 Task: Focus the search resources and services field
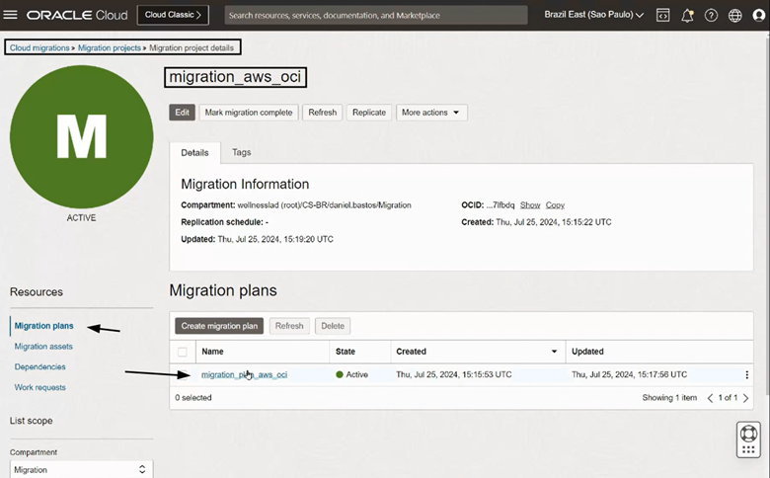[x=376, y=15]
